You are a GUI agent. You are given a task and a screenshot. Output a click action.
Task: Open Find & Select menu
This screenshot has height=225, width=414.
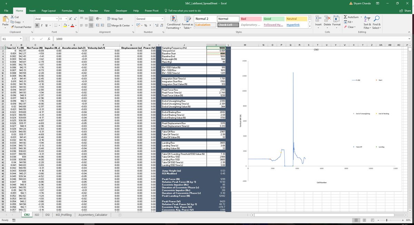pyautogui.click(x=377, y=22)
